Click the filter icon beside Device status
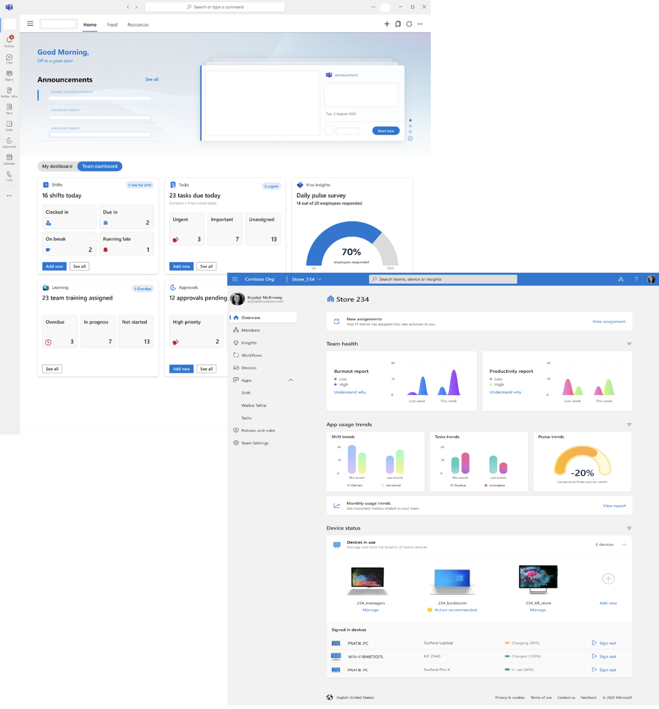 tap(629, 528)
